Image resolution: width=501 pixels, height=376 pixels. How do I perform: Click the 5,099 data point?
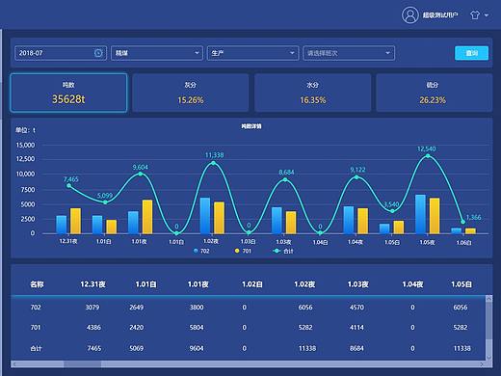(105, 202)
